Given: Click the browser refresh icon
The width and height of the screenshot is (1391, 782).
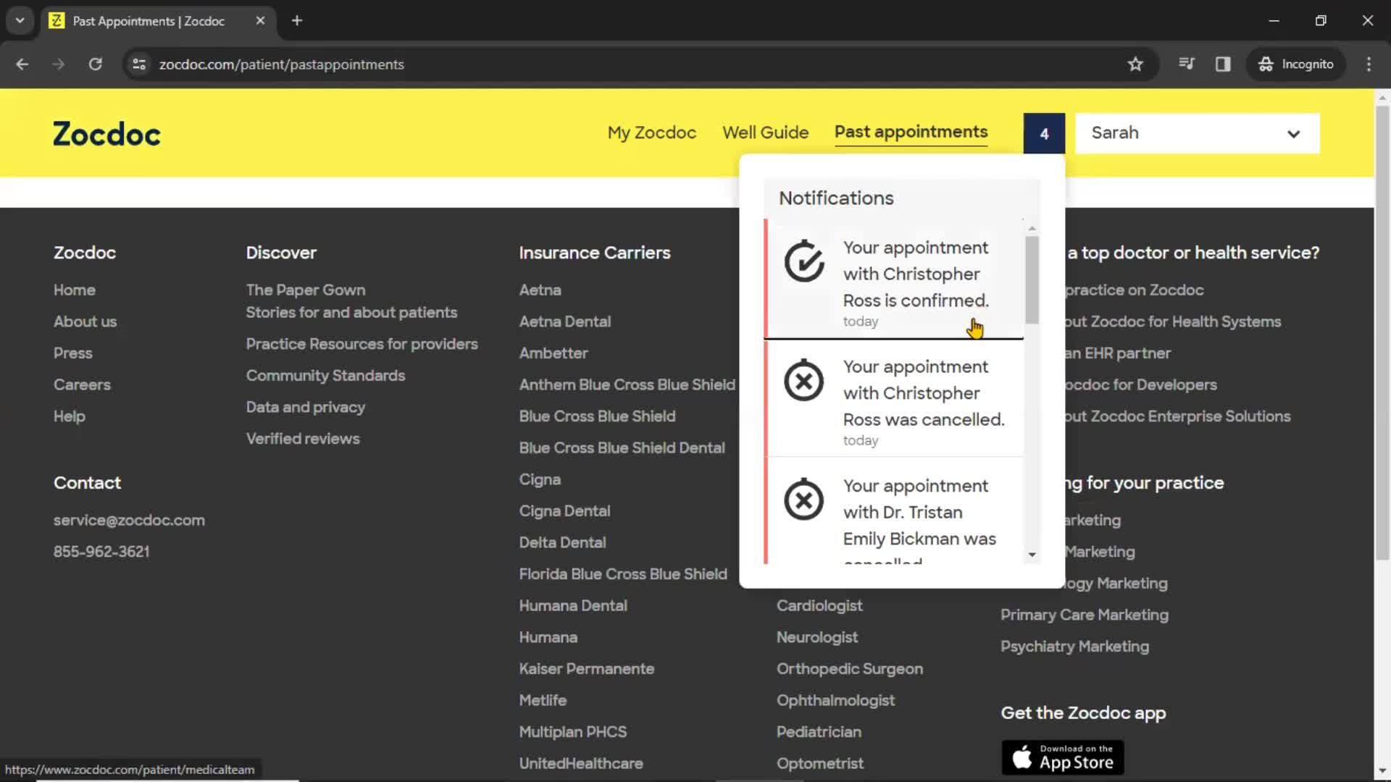Looking at the screenshot, I should (96, 64).
